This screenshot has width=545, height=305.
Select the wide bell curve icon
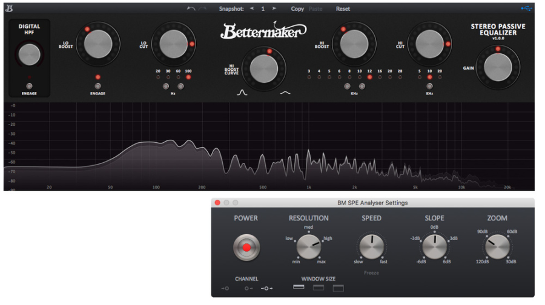pos(285,93)
